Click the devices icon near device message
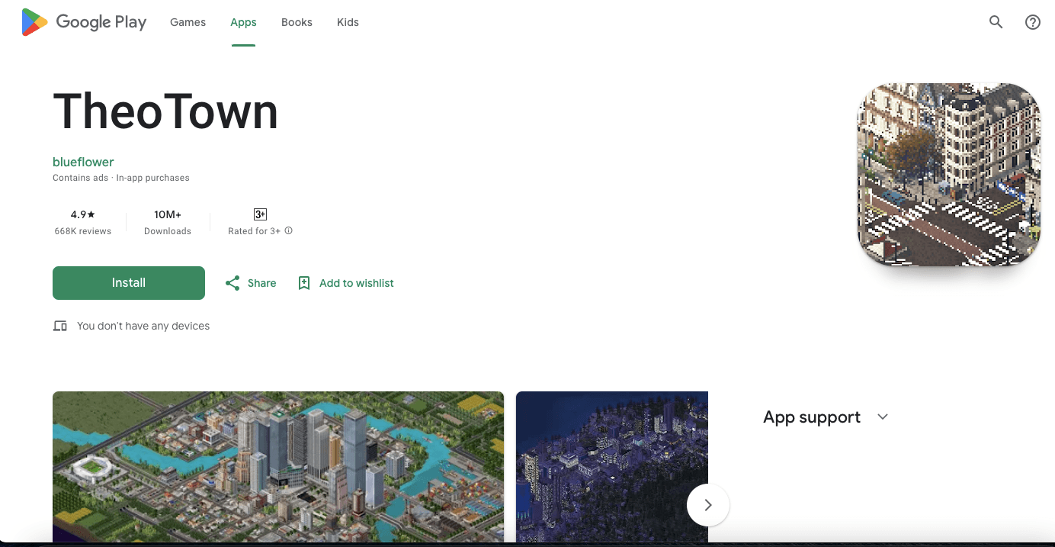1055x547 pixels. [x=59, y=326]
